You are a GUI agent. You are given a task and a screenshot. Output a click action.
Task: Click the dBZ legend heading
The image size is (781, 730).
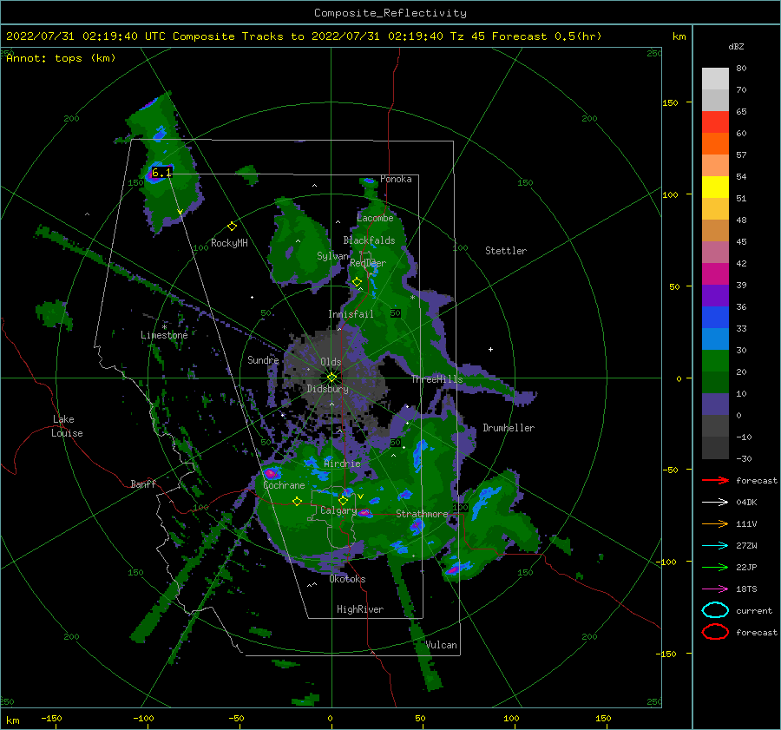tap(736, 47)
